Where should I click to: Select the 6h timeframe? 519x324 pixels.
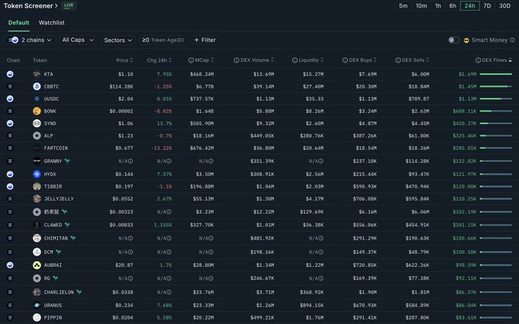pos(453,5)
